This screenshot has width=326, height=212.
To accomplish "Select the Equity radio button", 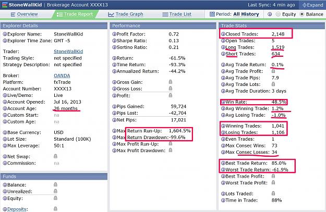I will [278, 15].
